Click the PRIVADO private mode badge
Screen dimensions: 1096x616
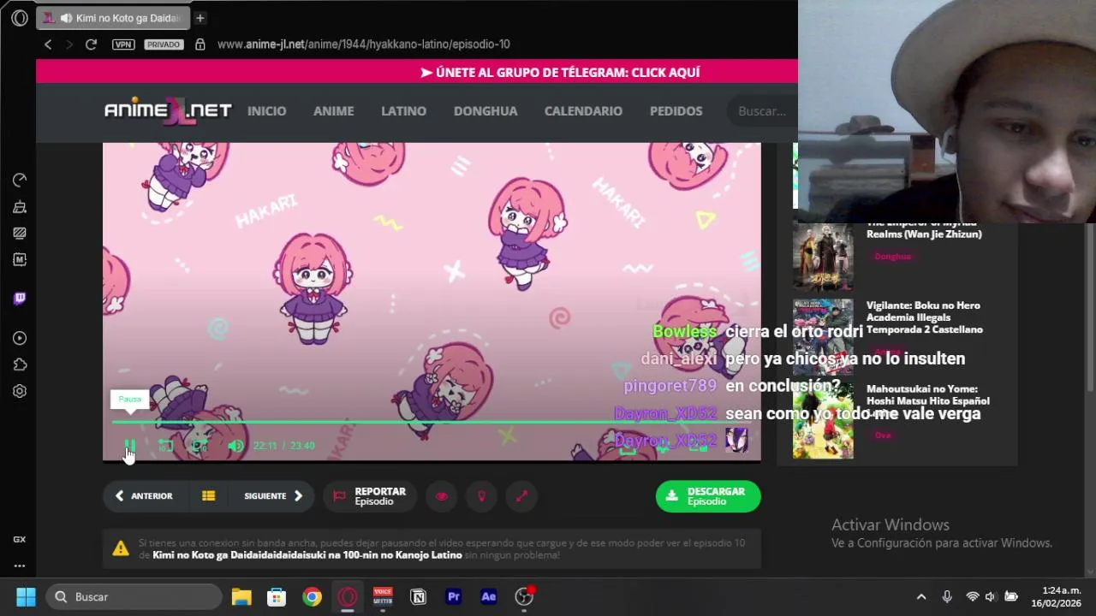pos(164,44)
